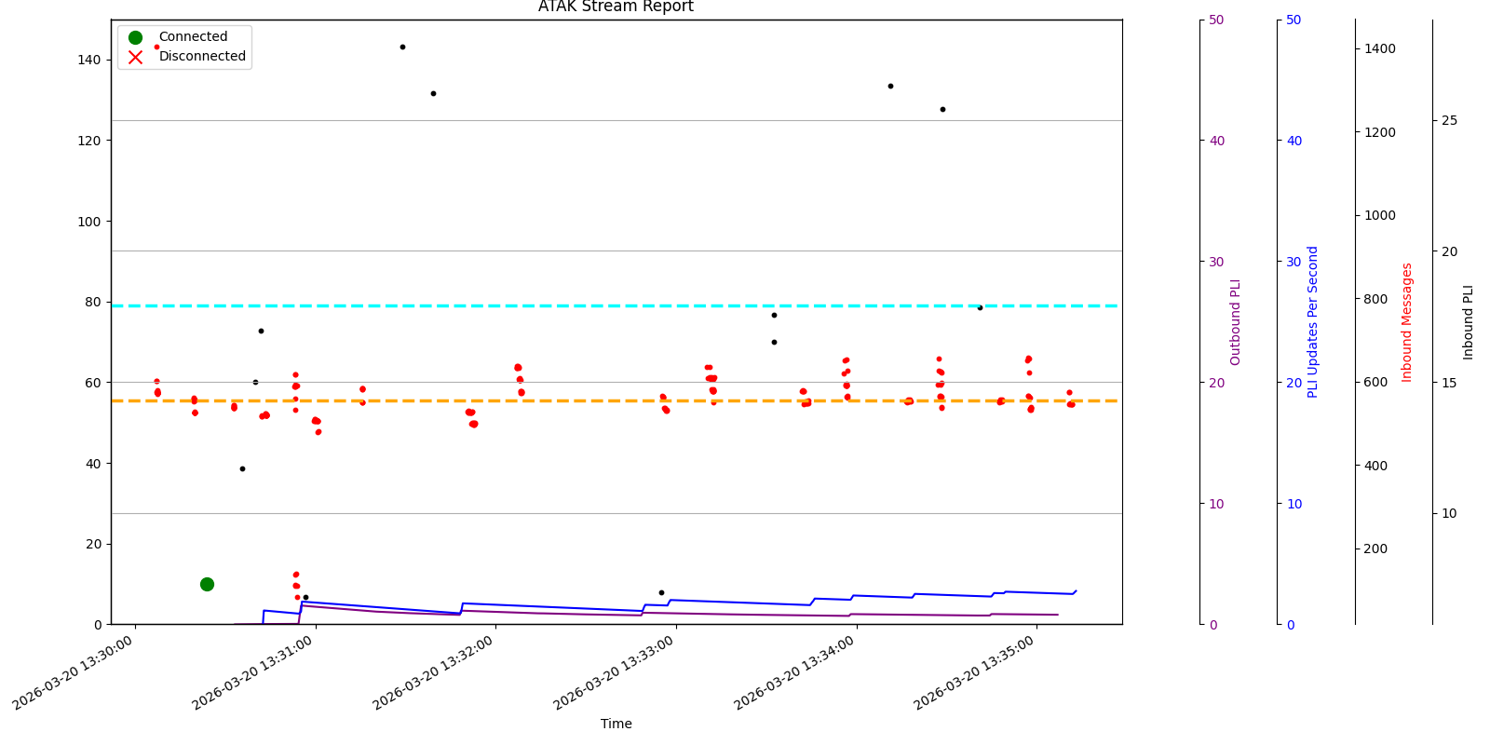Image resolution: width=1490 pixels, height=745 pixels.
Task: Click the topmost black dot near 13:31:30
Action: click(402, 47)
